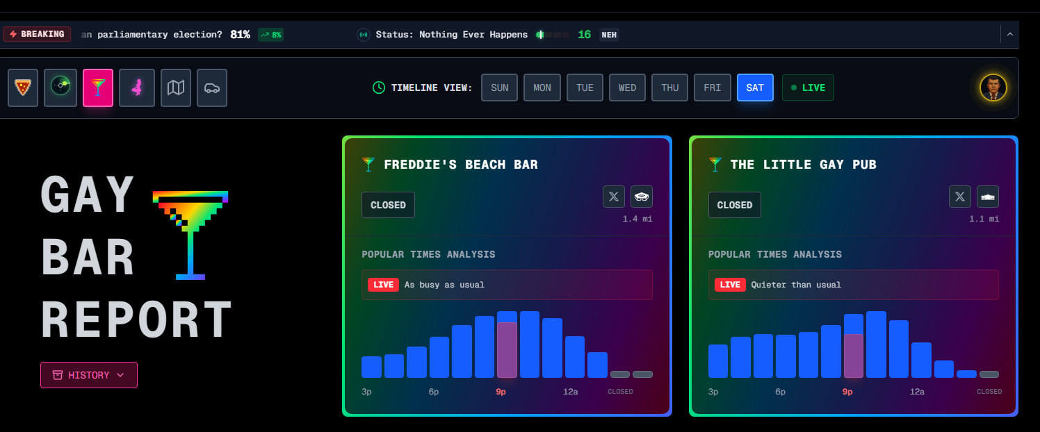Image resolution: width=1040 pixels, height=432 pixels.
Task: Select the radar scope icon
Action: (x=60, y=88)
